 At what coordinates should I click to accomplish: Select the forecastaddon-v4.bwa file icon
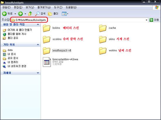[47, 62]
